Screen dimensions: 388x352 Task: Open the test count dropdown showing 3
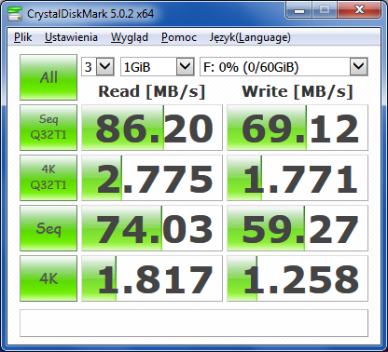pos(98,66)
